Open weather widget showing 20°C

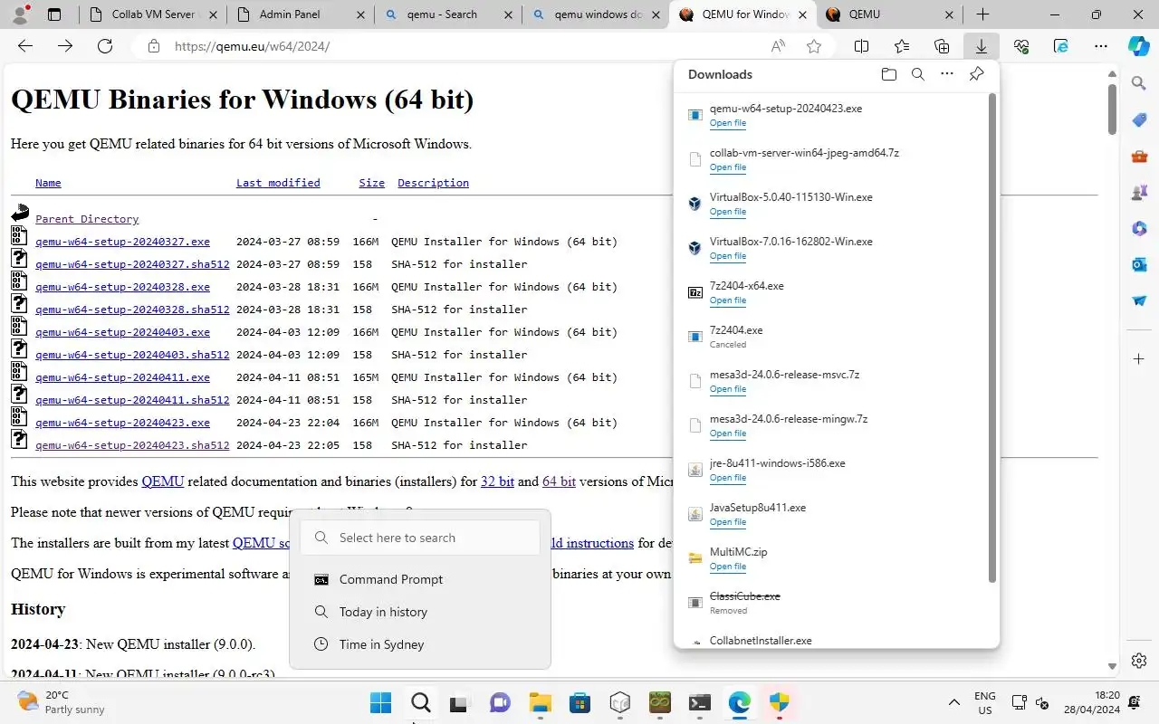click(x=62, y=702)
